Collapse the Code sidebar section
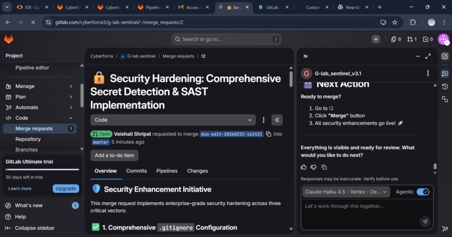452x237 pixels. click(39, 118)
